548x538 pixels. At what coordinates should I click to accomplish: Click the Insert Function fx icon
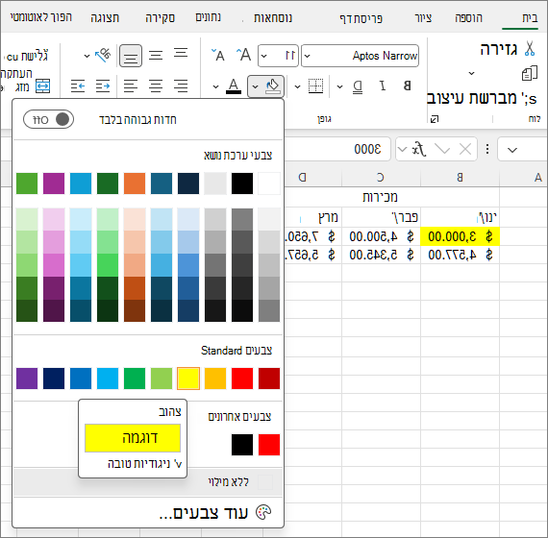(x=418, y=150)
